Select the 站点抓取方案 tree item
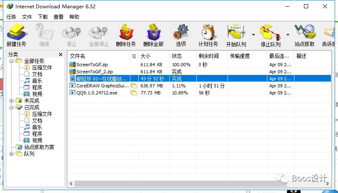This screenshot has width=338, height=193. click(39, 147)
